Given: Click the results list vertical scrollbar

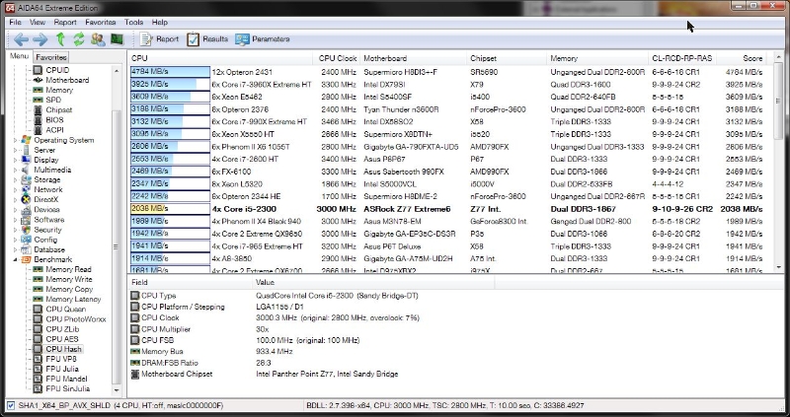Looking at the screenshot, I should (778, 161).
